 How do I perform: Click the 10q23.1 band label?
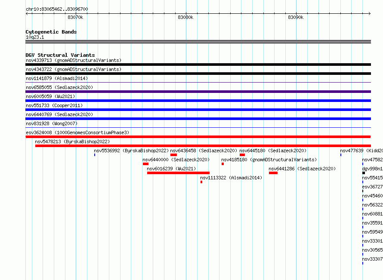click(x=35, y=37)
